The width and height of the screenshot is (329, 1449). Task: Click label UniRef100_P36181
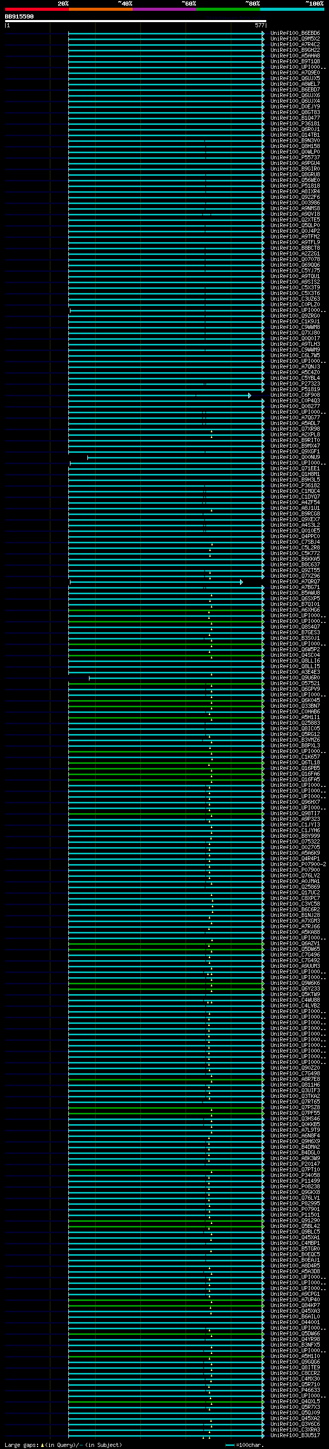point(295,124)
